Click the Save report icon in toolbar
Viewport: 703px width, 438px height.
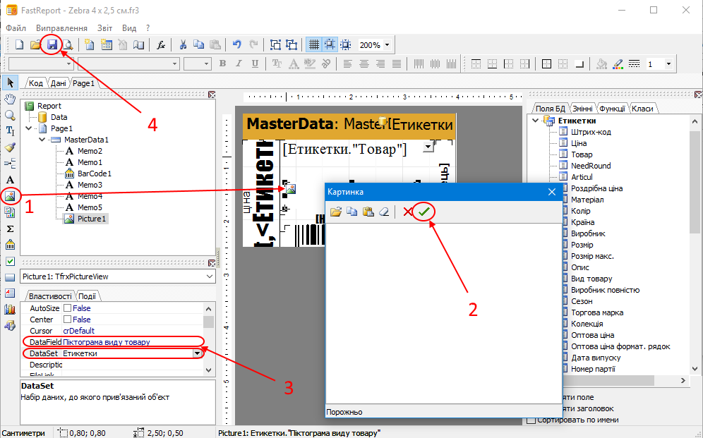pyautogui.click(x=52, y=45)
